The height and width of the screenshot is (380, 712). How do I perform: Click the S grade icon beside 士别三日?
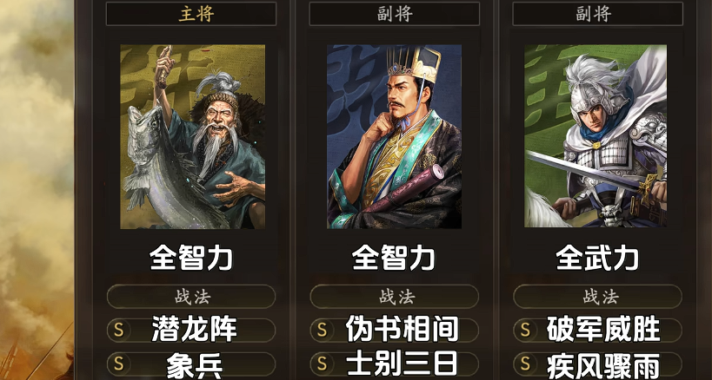coord(322,364)
